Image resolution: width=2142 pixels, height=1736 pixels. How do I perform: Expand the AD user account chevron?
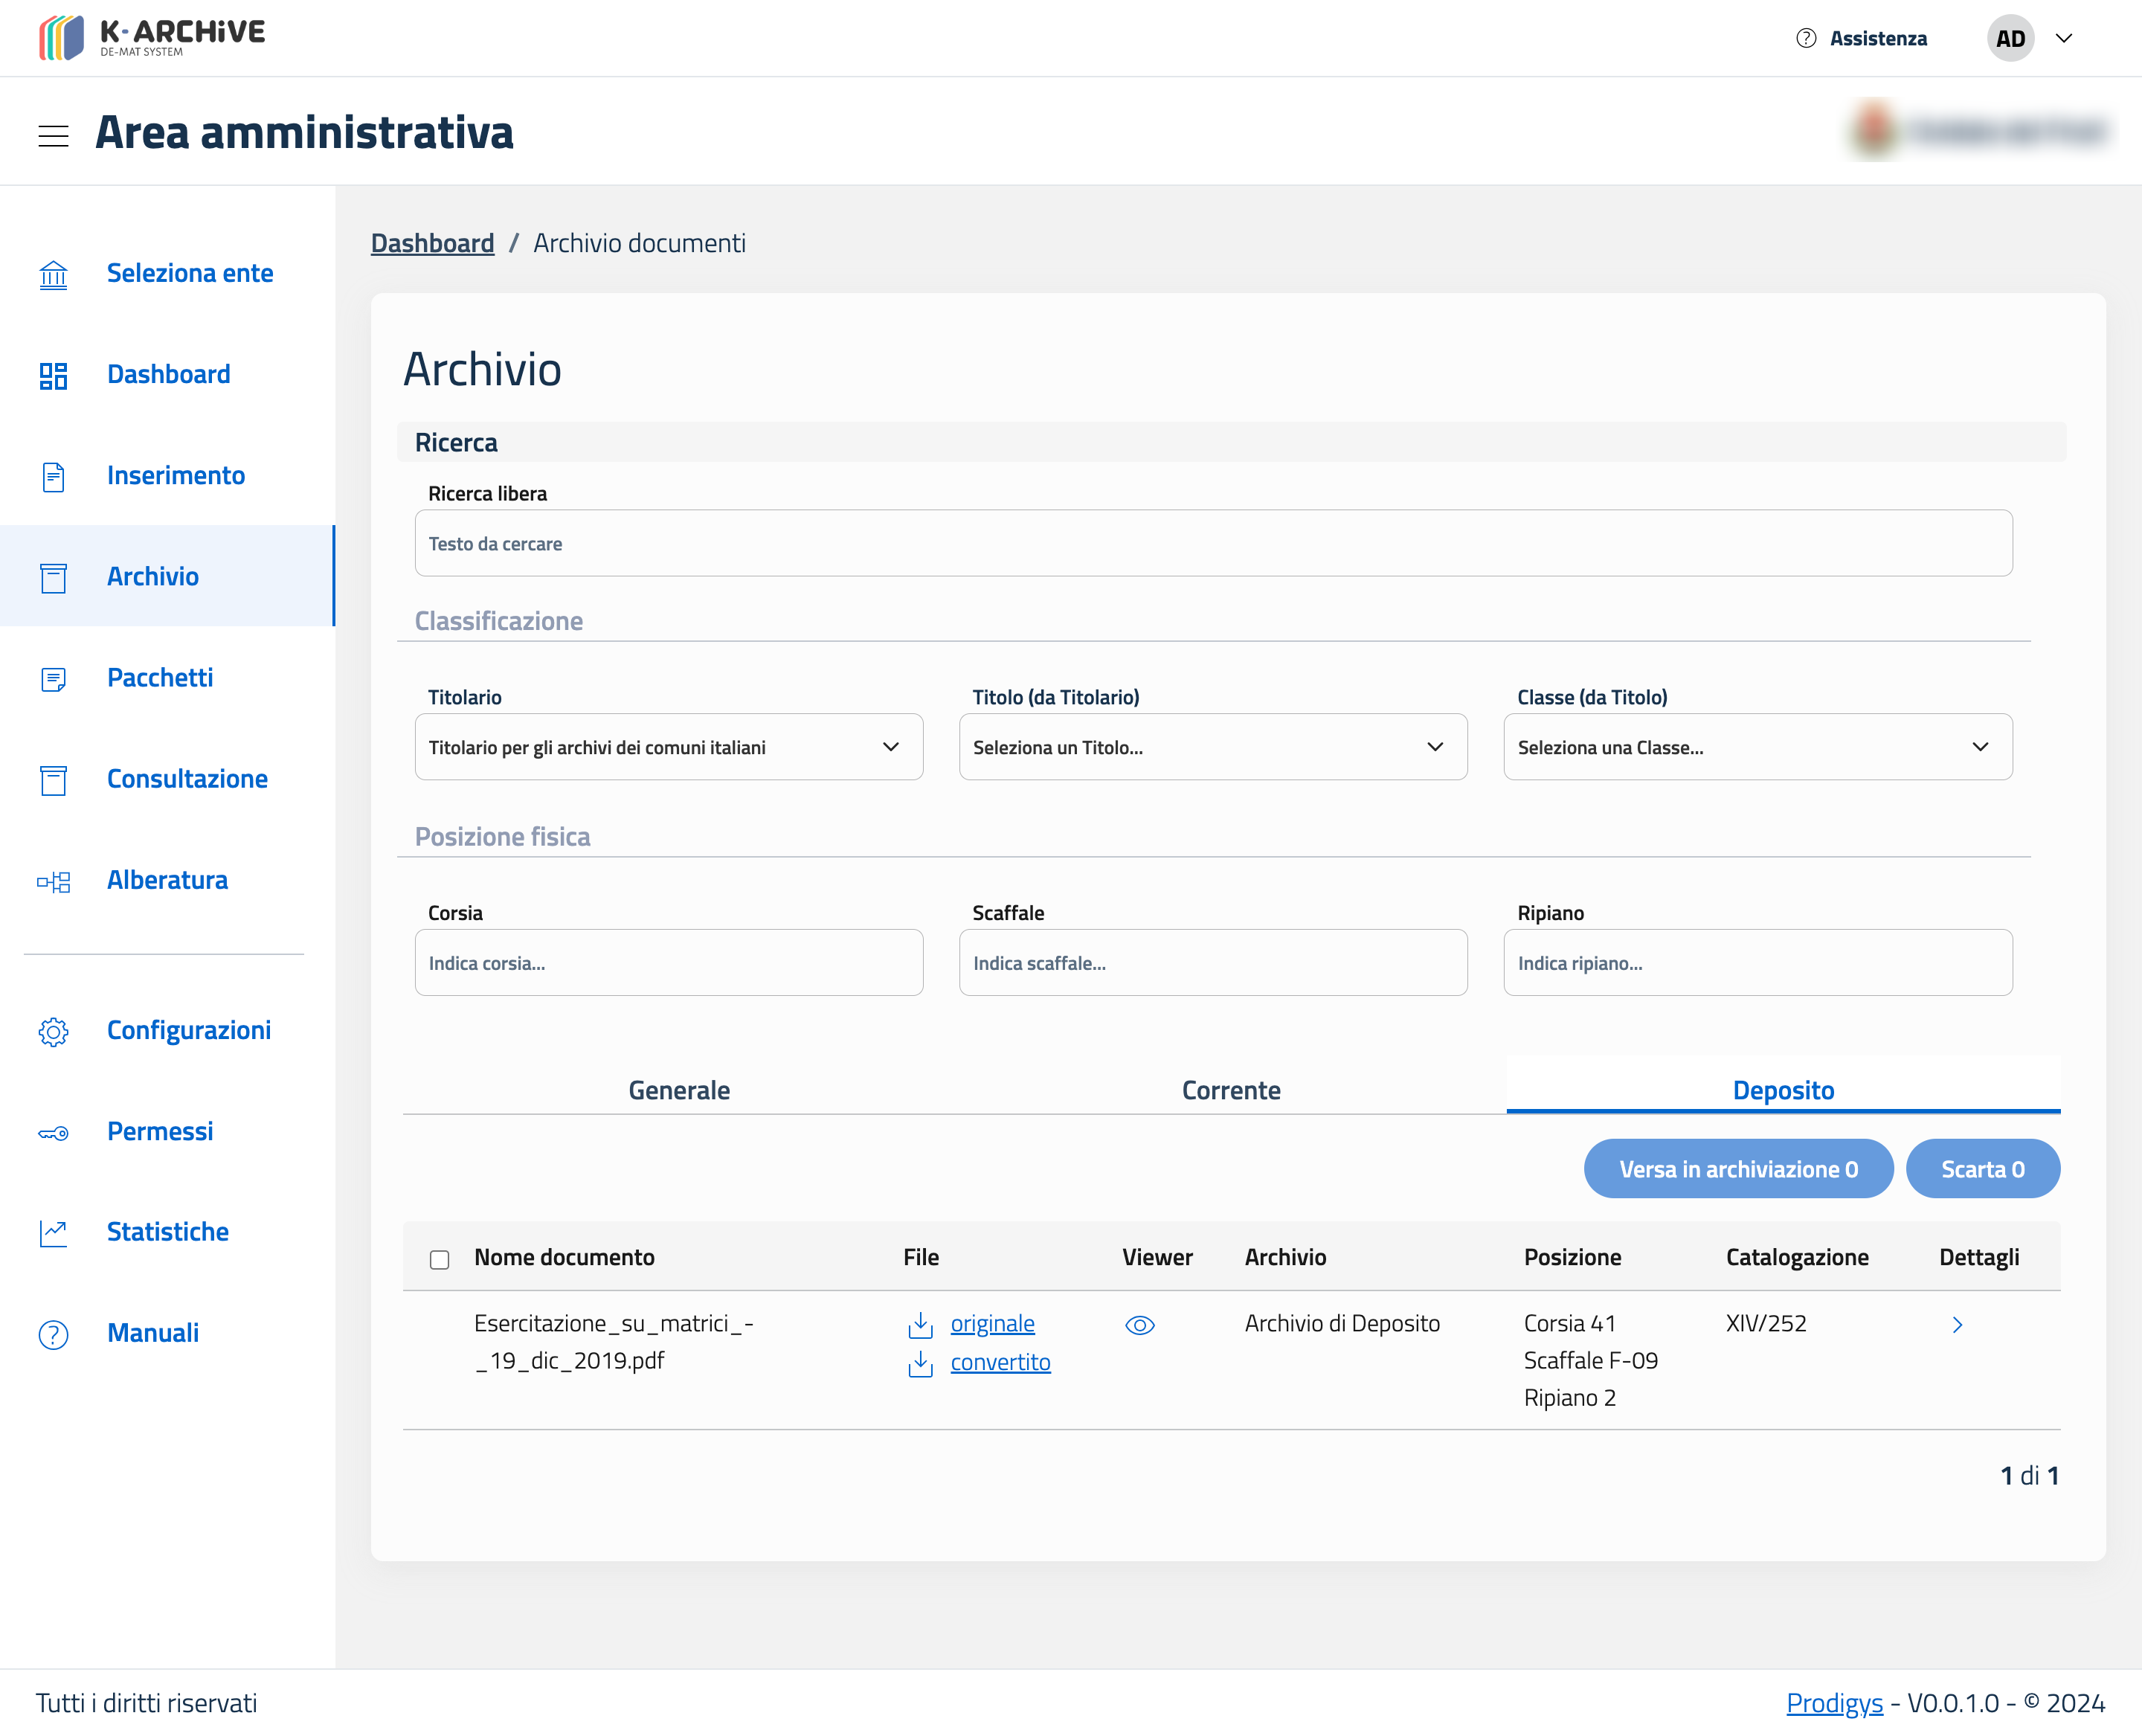(2063, 38)
